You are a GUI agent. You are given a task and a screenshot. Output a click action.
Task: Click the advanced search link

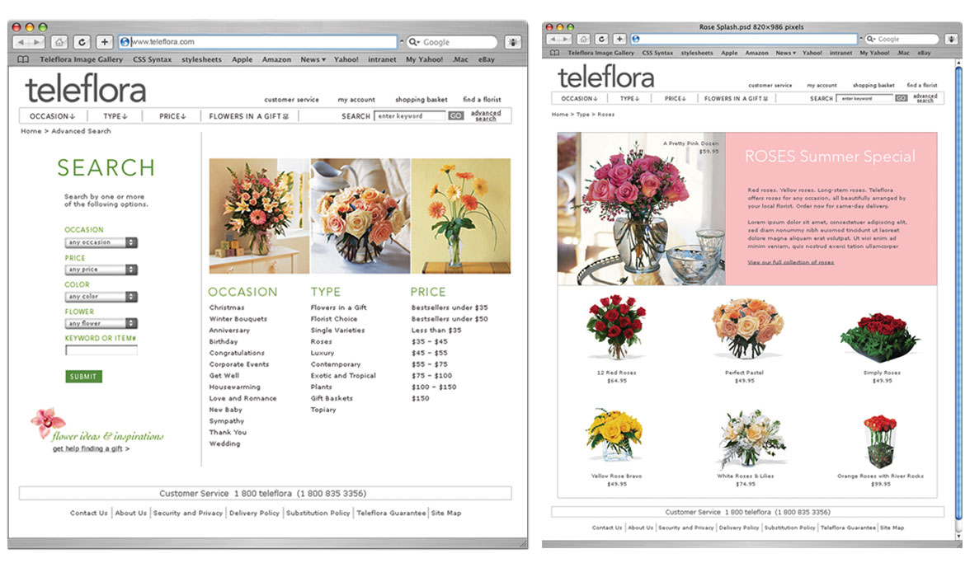(485, 115)
